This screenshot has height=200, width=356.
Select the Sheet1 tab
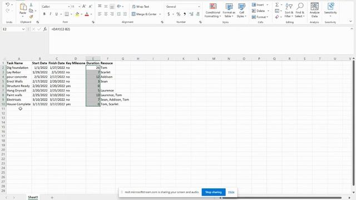[33, 197]
